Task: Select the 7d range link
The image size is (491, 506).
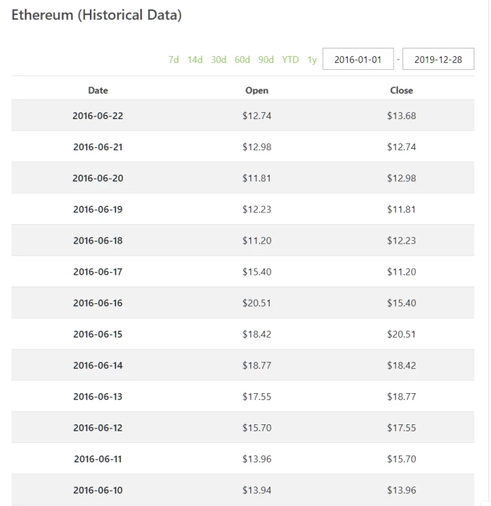Action: [174, 60]
